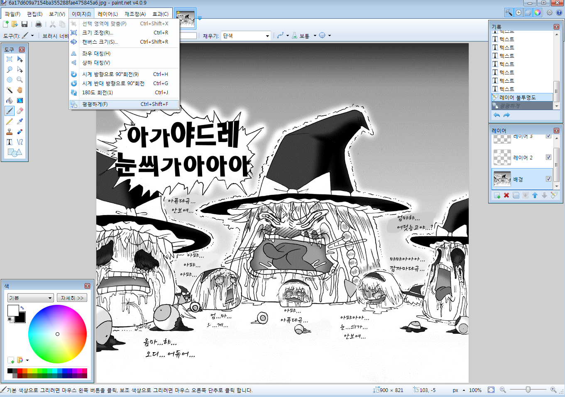This screenshot has width=565, height=397.
Task: Select the Line/Curve tool
Action: pos(20,142)
